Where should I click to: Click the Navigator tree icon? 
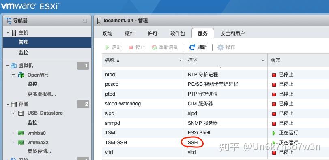(x=8, y=21)
